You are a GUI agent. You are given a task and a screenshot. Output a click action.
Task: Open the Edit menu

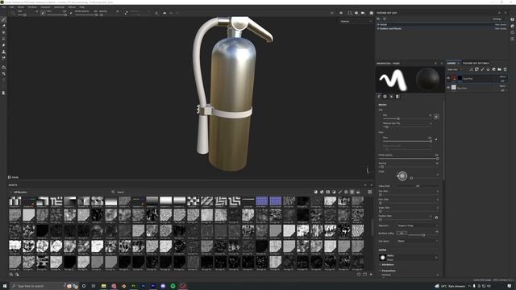click(x=11, y=7)
